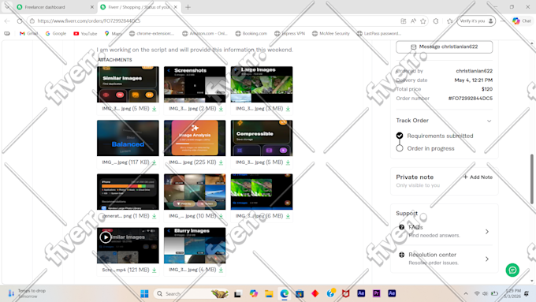Open the Read aloud icon in address bar
Screen dimensions: 536x302
click(413, 21)
